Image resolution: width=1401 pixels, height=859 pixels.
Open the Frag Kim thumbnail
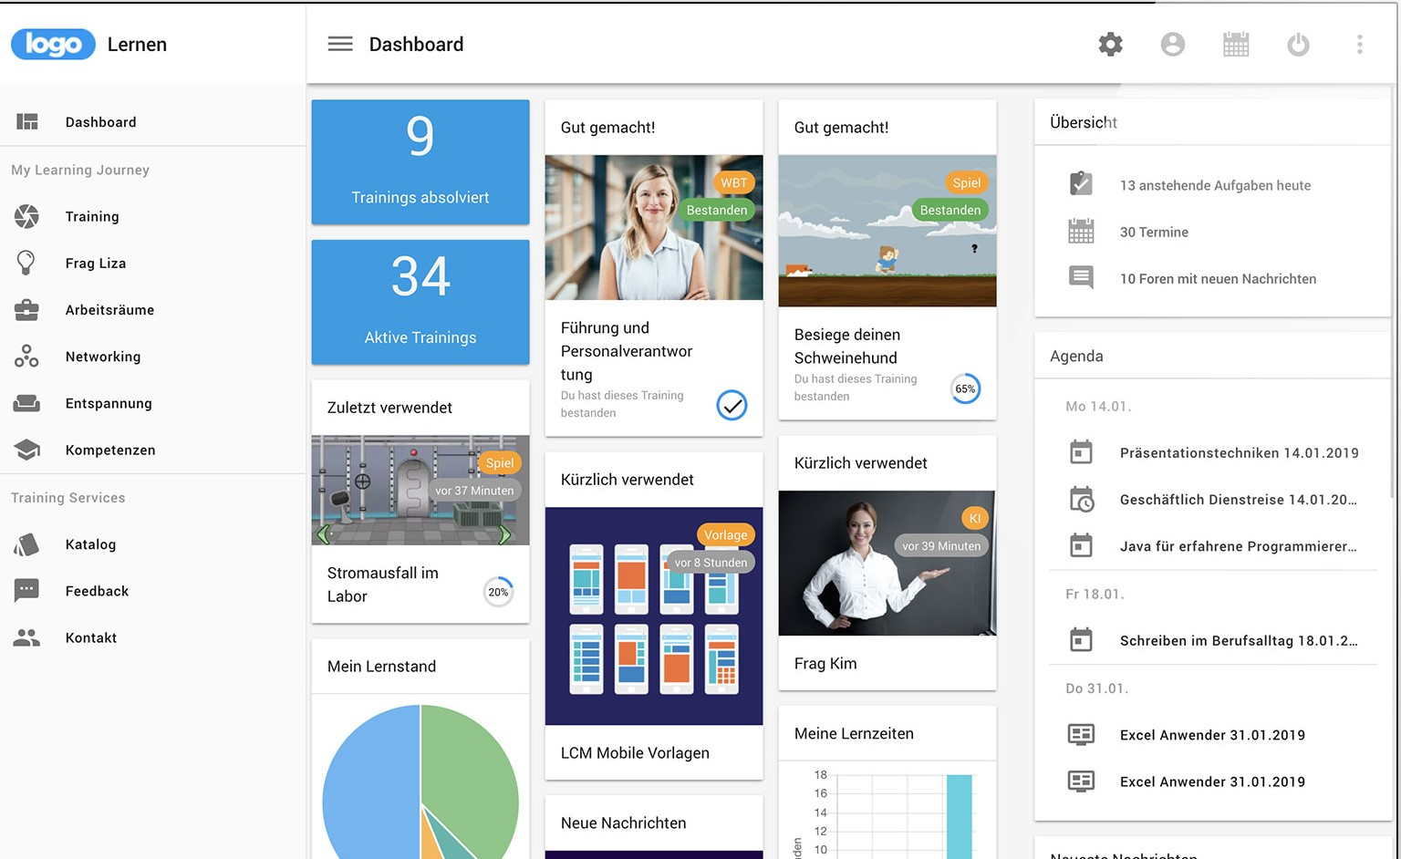(887, 563)
